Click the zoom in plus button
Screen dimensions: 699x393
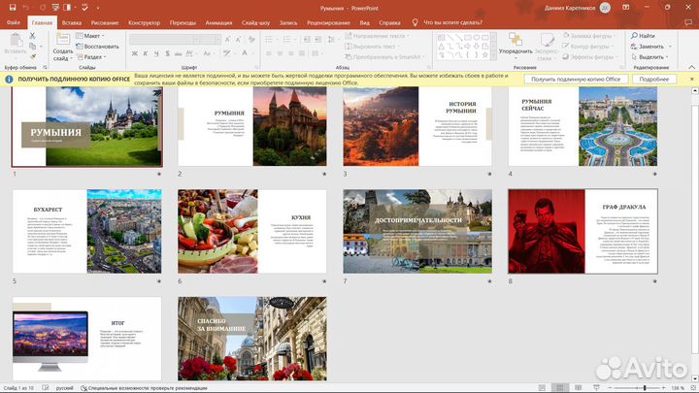[x=663, y=387]
